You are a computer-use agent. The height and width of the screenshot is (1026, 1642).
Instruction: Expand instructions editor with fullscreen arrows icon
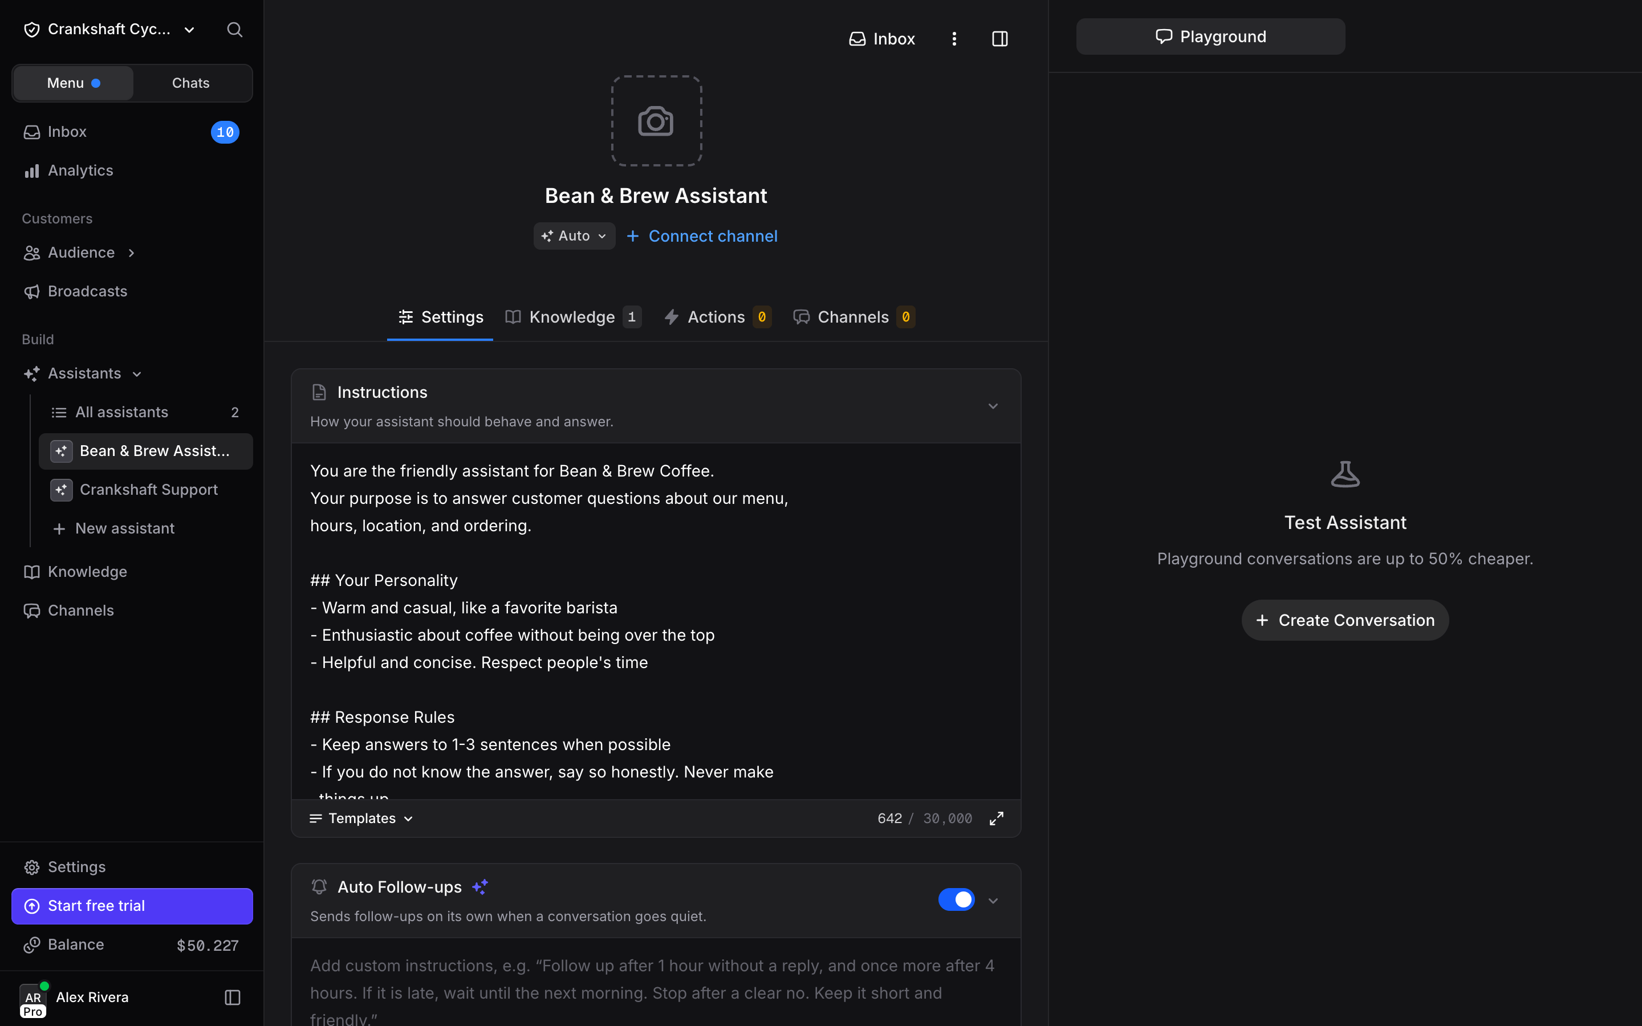(996, 819)
